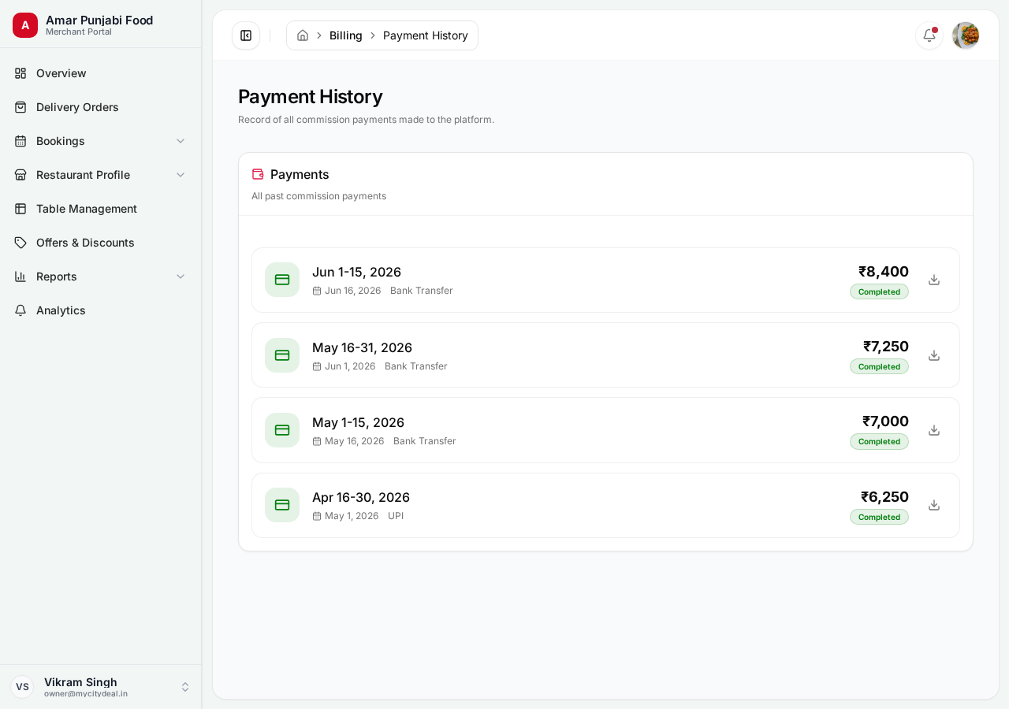Click the ₹7,250 amount
The image size is (1009, 709).
(x=886, y=347)
